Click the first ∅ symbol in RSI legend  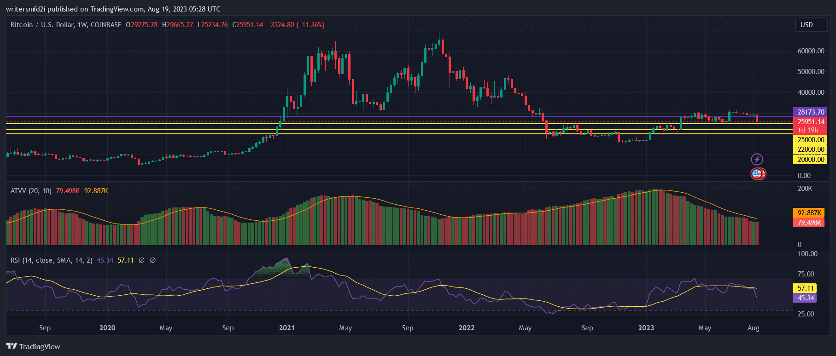[x=141, y=260]
